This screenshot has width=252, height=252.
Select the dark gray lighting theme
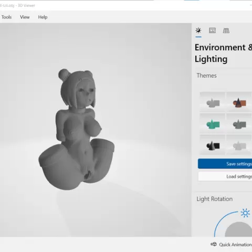click(x=239, y=123)
